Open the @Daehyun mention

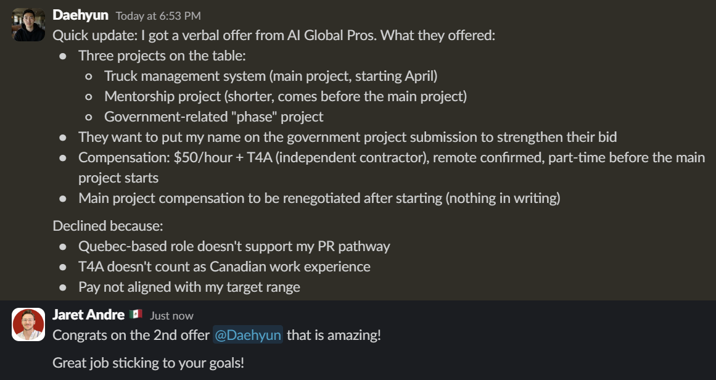pyautogui.click(x=248, y=335)
